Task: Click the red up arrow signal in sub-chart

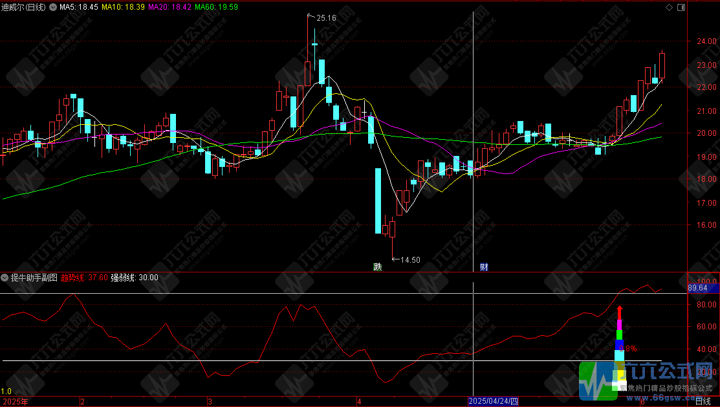Action: (x=619, y=312)
